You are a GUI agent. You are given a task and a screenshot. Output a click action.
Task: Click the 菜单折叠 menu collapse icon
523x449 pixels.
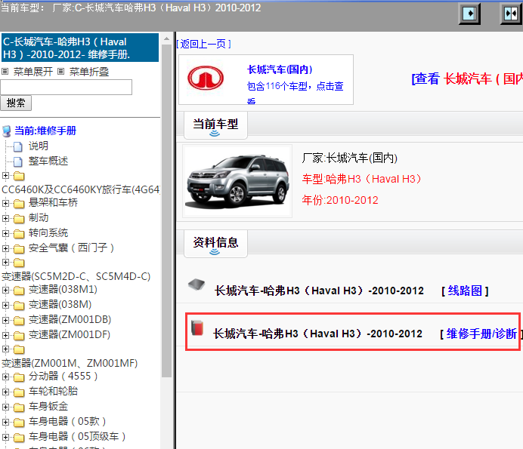point(60,71)
